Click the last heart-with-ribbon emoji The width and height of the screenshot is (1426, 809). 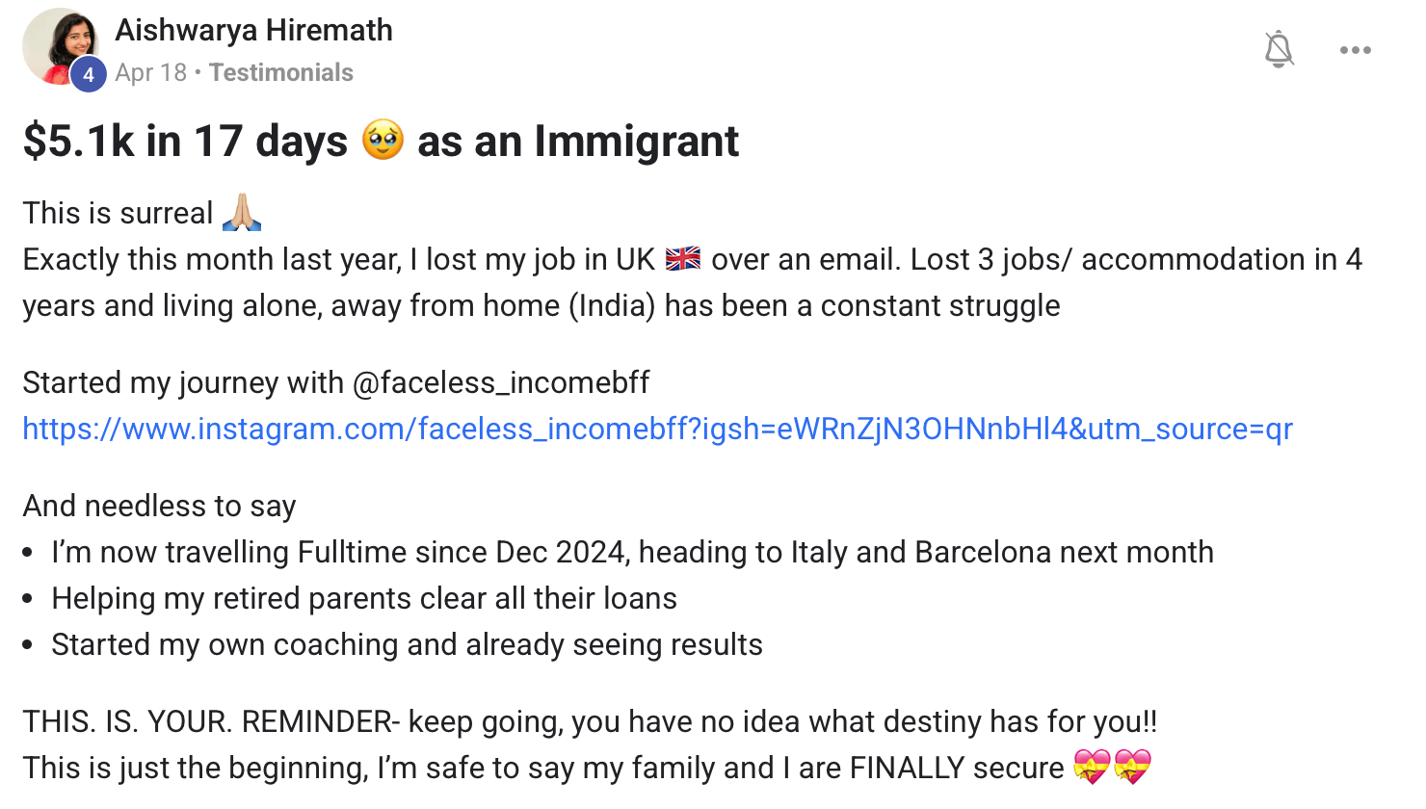click(1132, 768)
